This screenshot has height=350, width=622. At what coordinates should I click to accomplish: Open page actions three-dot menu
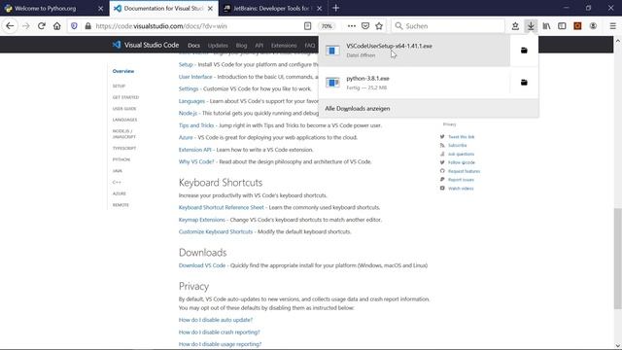coord(352,26)
